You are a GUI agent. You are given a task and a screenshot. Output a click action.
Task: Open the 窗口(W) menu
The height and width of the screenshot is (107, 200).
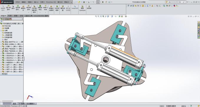[60, 2]
